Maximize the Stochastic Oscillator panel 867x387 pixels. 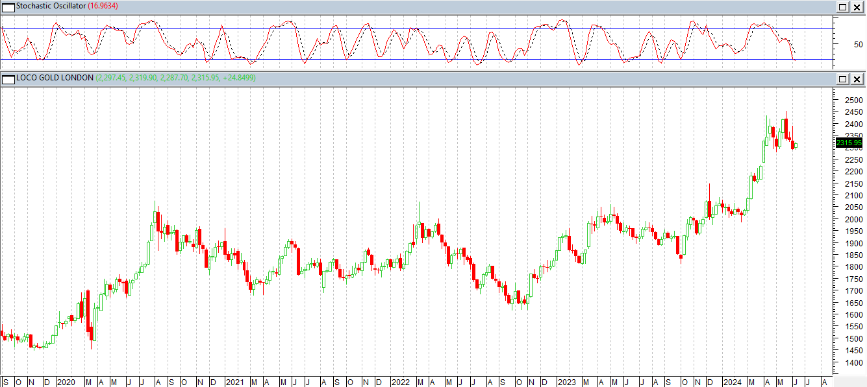tap(843, 7)
